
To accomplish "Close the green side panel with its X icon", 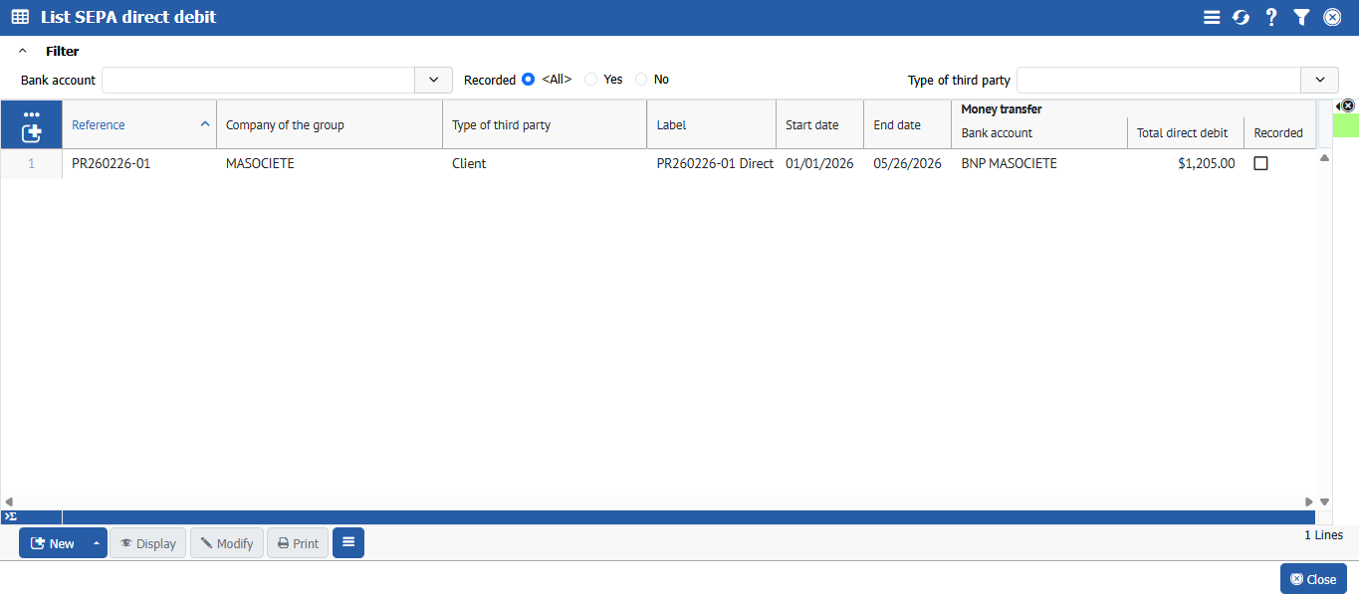I will coord(1347,105).
